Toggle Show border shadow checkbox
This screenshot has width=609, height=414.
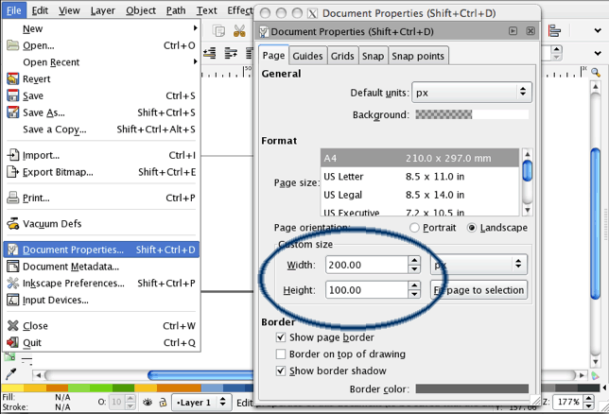(x=281, y=371)
